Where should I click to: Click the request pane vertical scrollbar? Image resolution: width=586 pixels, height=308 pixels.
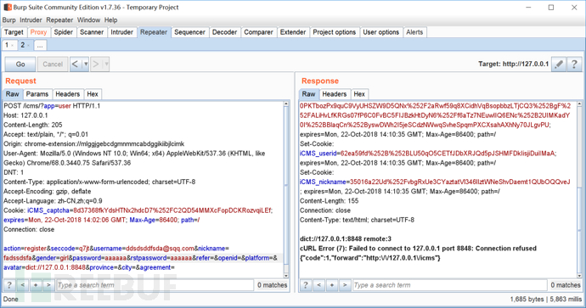click(x=286, y=190)
